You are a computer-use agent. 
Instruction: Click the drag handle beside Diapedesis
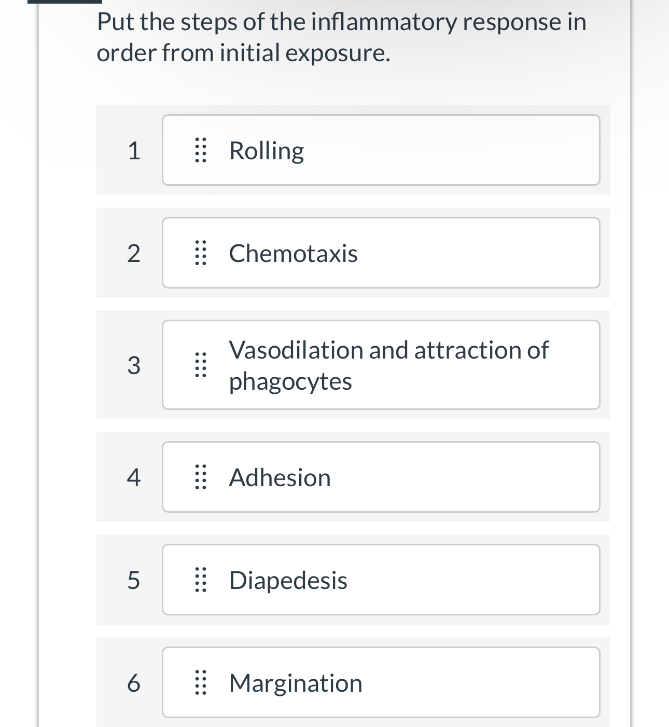pos(200,580)
